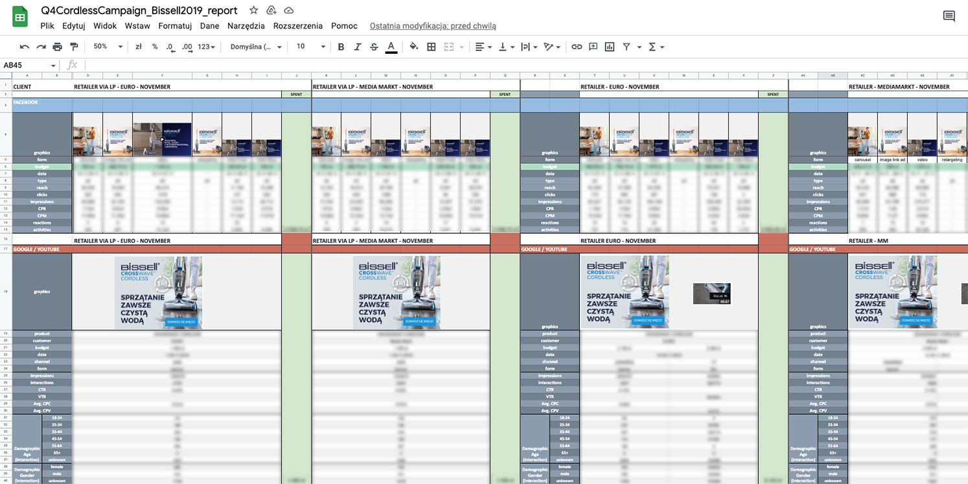Open comment history in top right
968x484 pixels.
coord(949,17)
